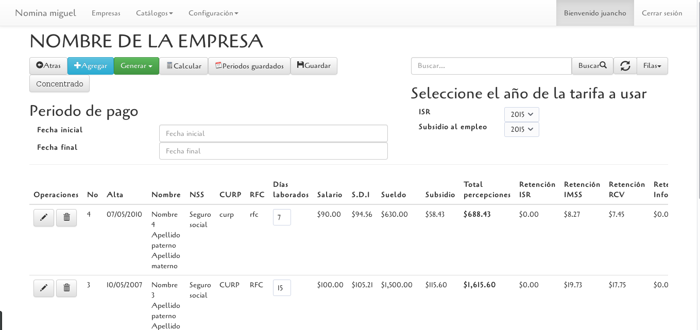Click the trash icon for employee No 4
This screenshot has height=330, width=700.
[x=66, y=218]
